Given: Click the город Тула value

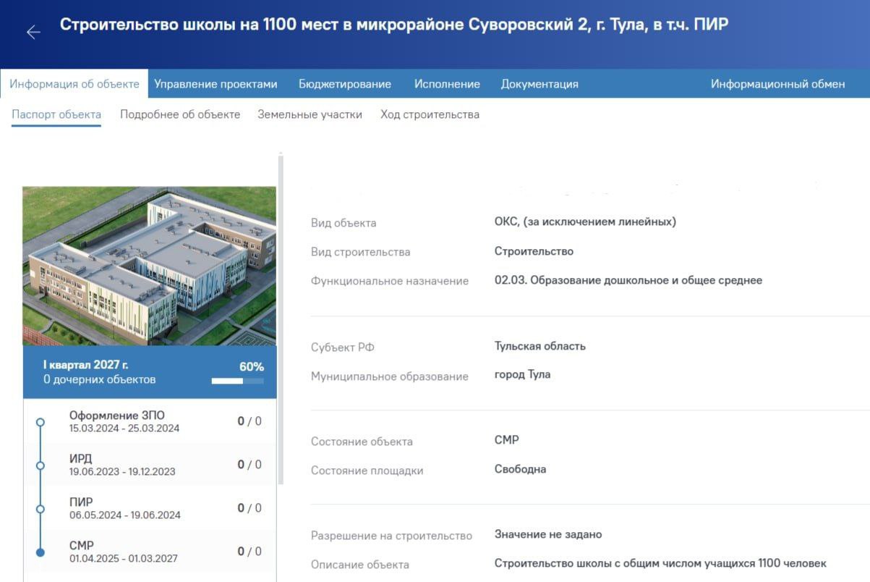Looking at the screenshot, I should point(522,374).
